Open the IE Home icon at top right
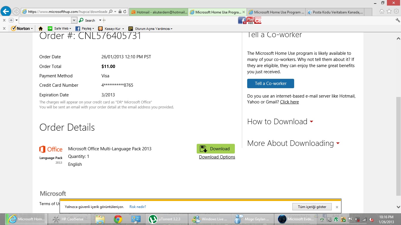This screenshot has height=225, width=401. (x=382, y=11)
